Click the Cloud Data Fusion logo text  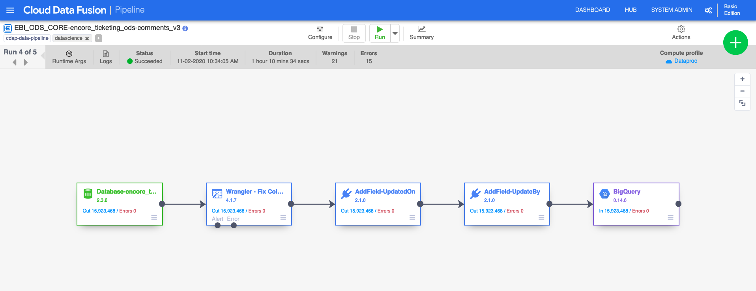(65, 10)
